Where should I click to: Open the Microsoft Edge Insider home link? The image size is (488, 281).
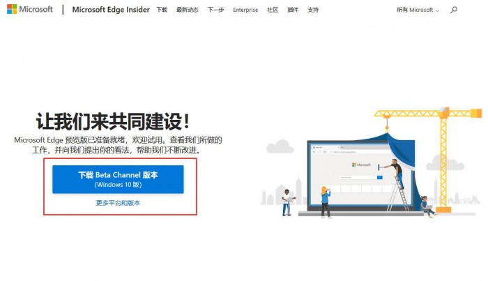(x=111, y=10)
